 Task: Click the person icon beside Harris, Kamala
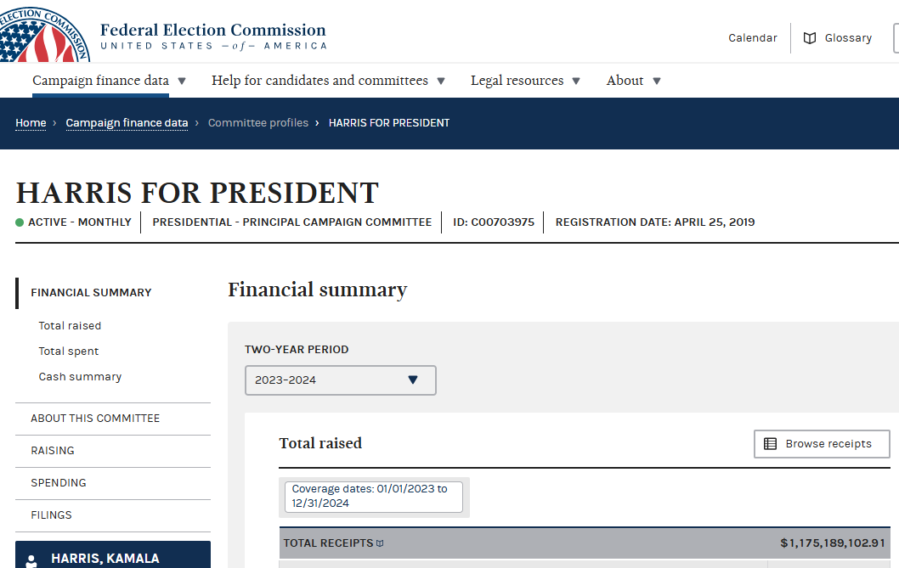pyautogui.click(x=31, y=561)
